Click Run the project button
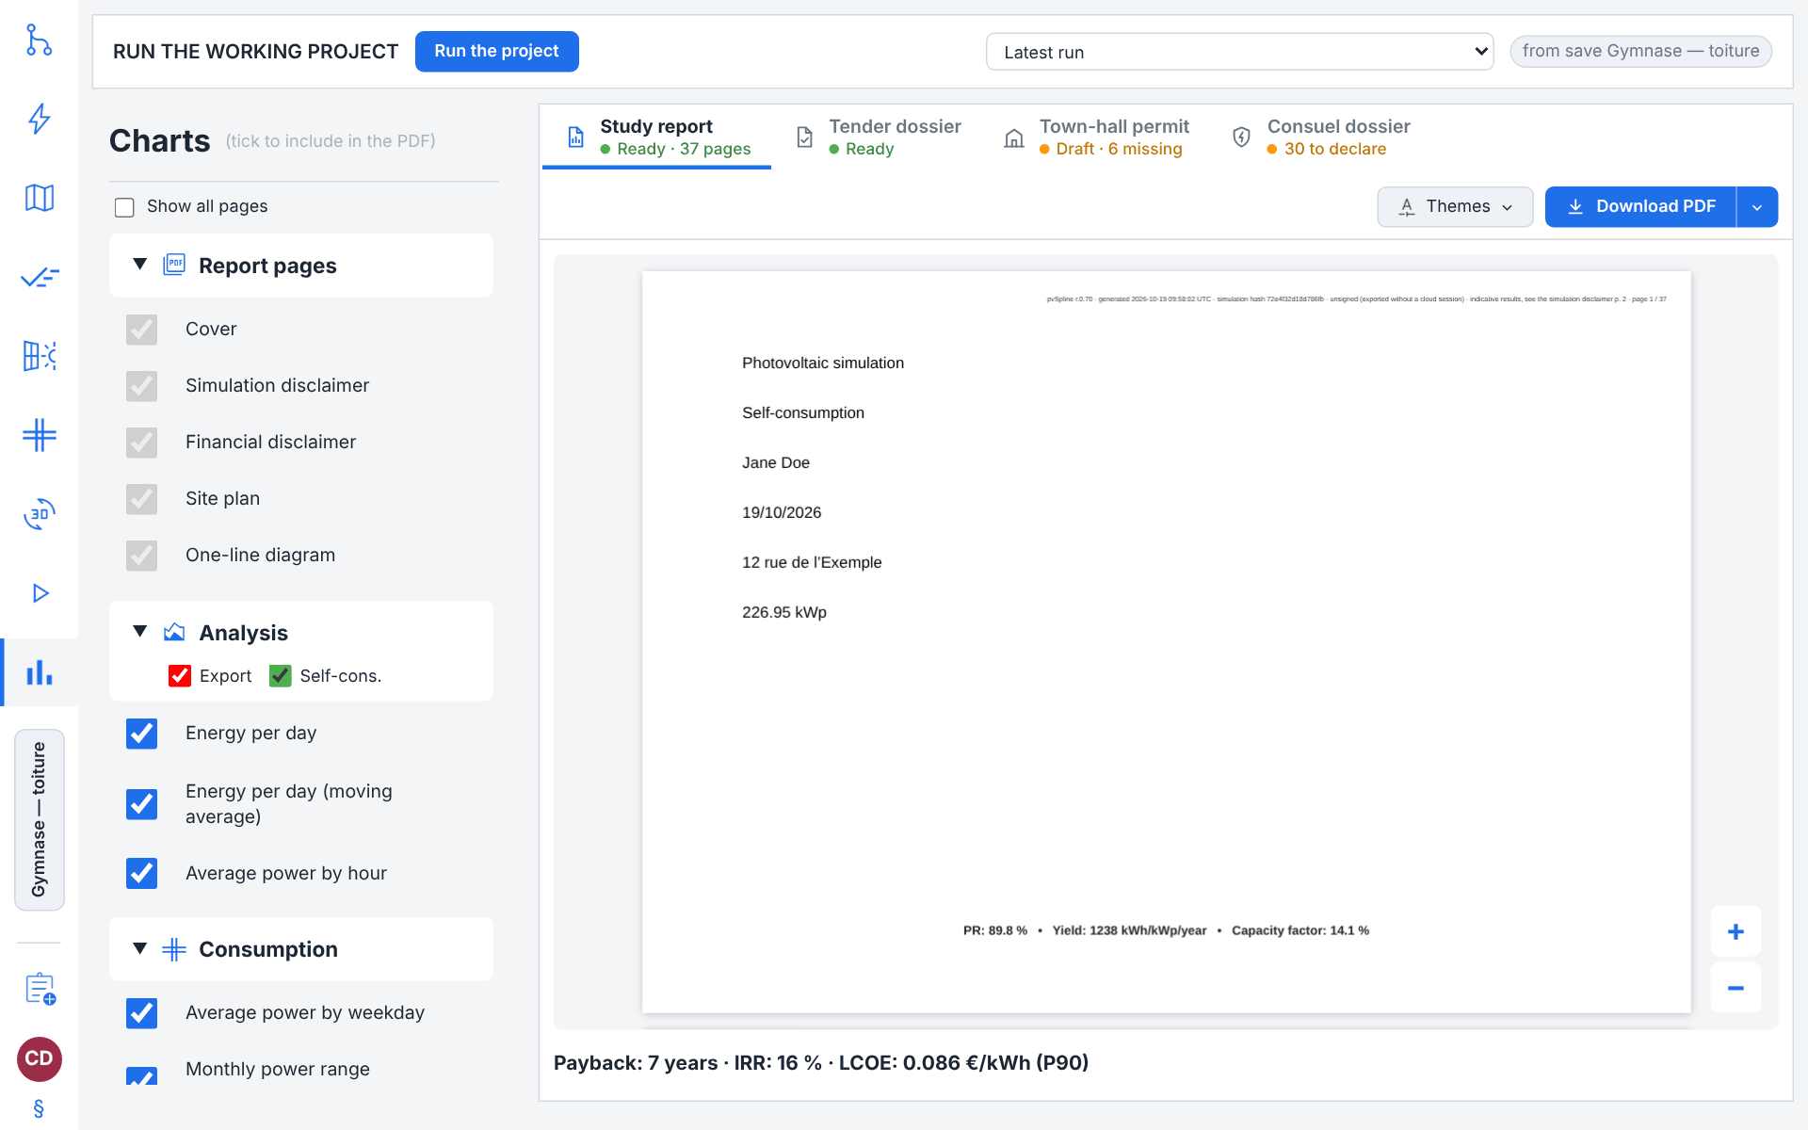1808x1130 pixels. click(x=497, y=51)
